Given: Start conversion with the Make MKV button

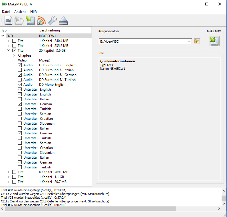Looking at the screenshot, I should [x=214, y=41].
